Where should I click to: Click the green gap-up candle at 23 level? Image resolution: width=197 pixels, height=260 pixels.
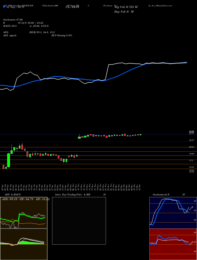(x=80, y=137)
